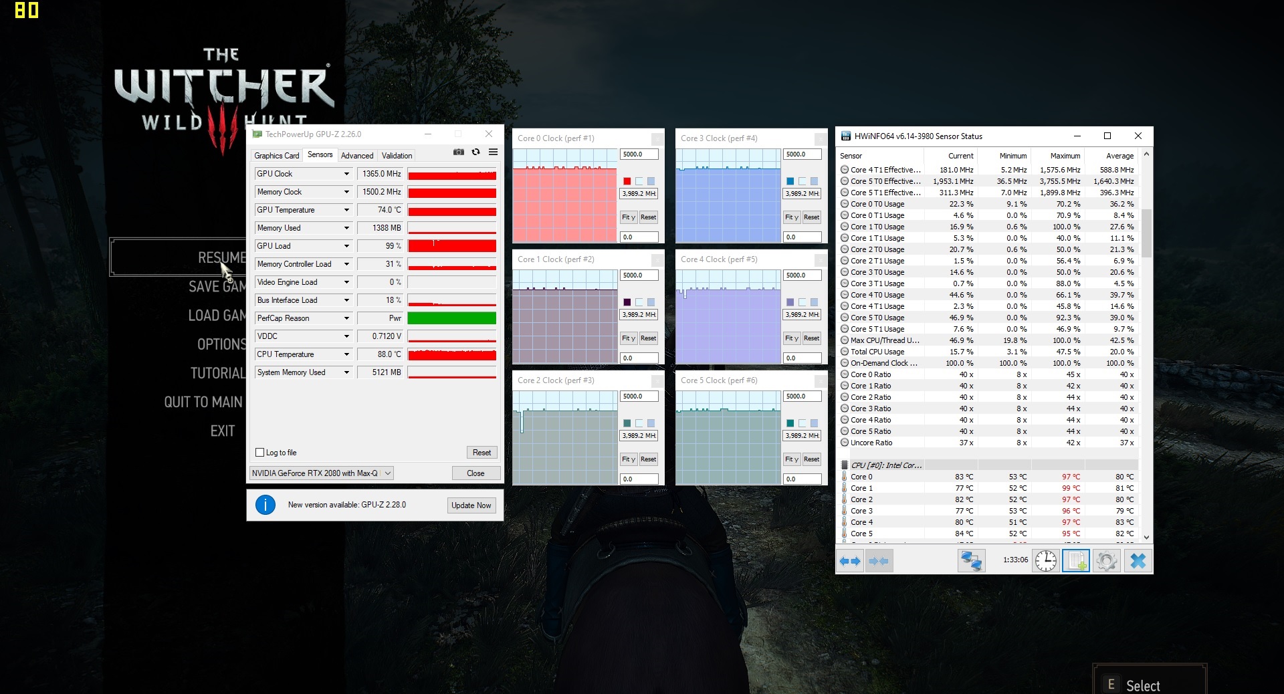
Task: Open the Memory Clock sensor dropdown
Action: pyautogui.click(x=346, y=192)
